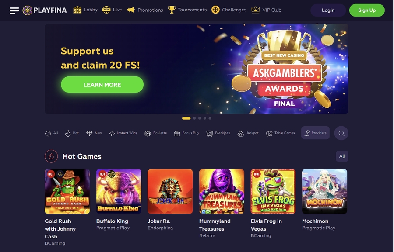Screen dimensions: 394x252
Task: Click the Login button
Action: click(328, 10)
